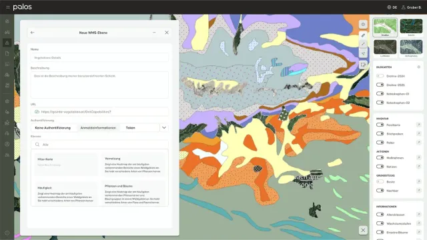Click the navigation arrow location tool
The width and height of the screenshot is (427, 240).
pyautogui.click(x=363, y=53)
